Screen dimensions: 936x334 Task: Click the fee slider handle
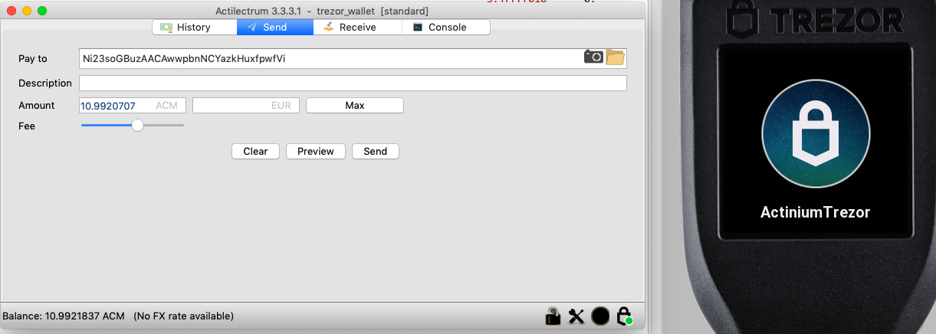tap(137, 125)
